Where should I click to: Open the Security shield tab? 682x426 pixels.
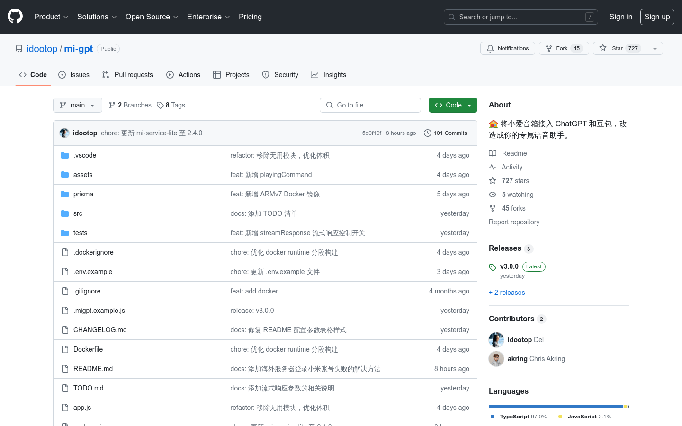280,75
